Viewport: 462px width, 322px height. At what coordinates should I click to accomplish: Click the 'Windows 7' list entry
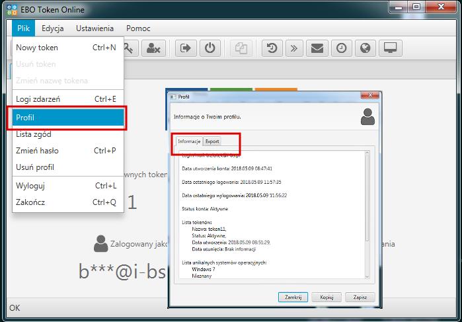tap(204, 269)
